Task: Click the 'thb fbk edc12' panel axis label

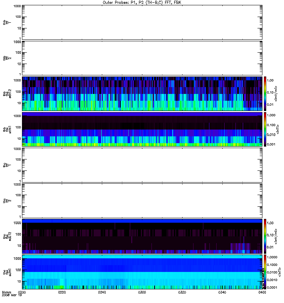Action: [x=7, y=94]
